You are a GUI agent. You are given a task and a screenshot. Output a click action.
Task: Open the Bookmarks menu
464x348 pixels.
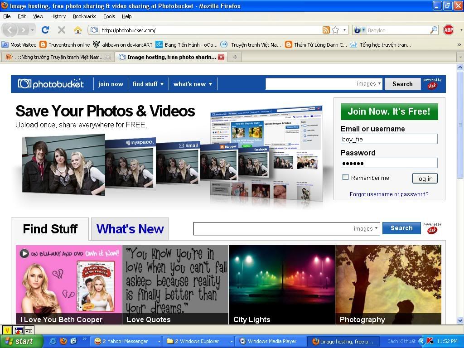(85, 17)
